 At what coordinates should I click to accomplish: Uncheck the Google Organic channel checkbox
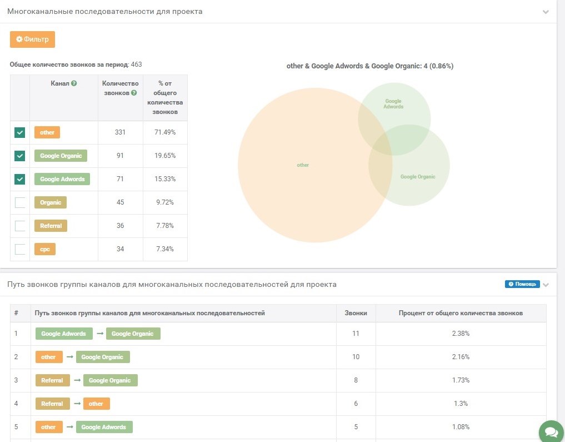tap(20, 156)
